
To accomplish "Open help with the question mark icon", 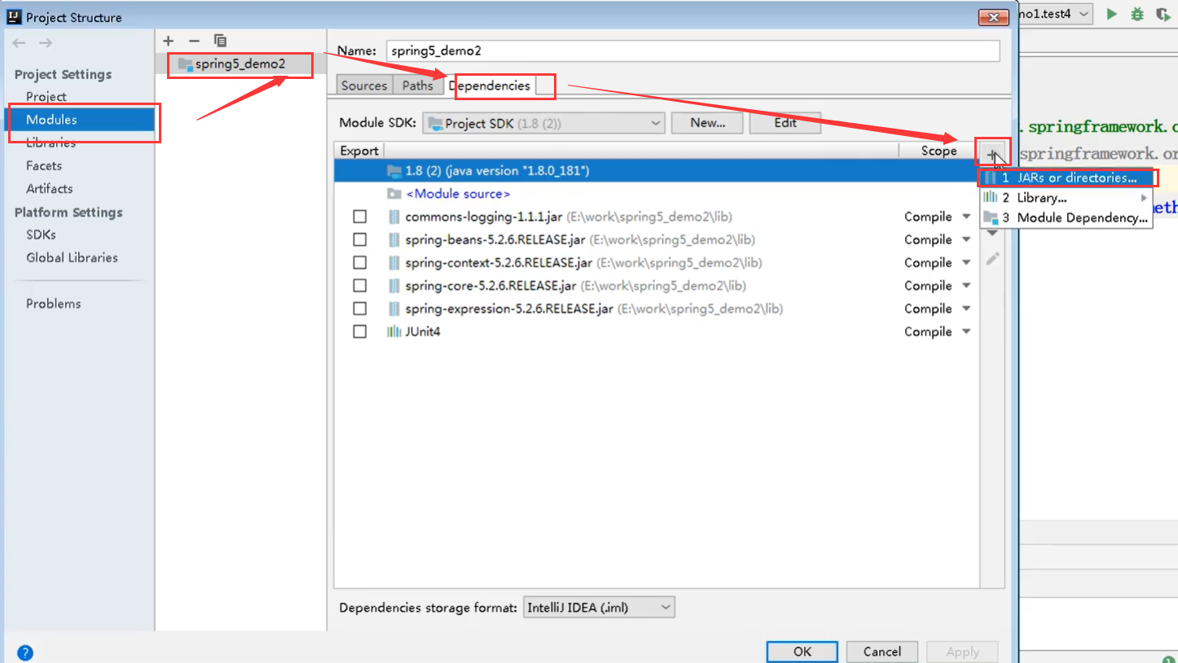I will (25, 652).
